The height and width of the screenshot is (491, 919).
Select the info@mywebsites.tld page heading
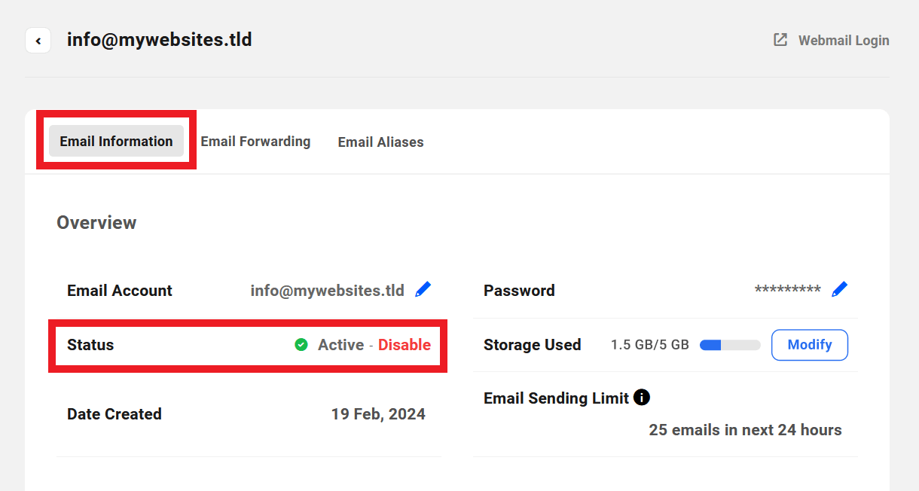click(x=160, y=39)
